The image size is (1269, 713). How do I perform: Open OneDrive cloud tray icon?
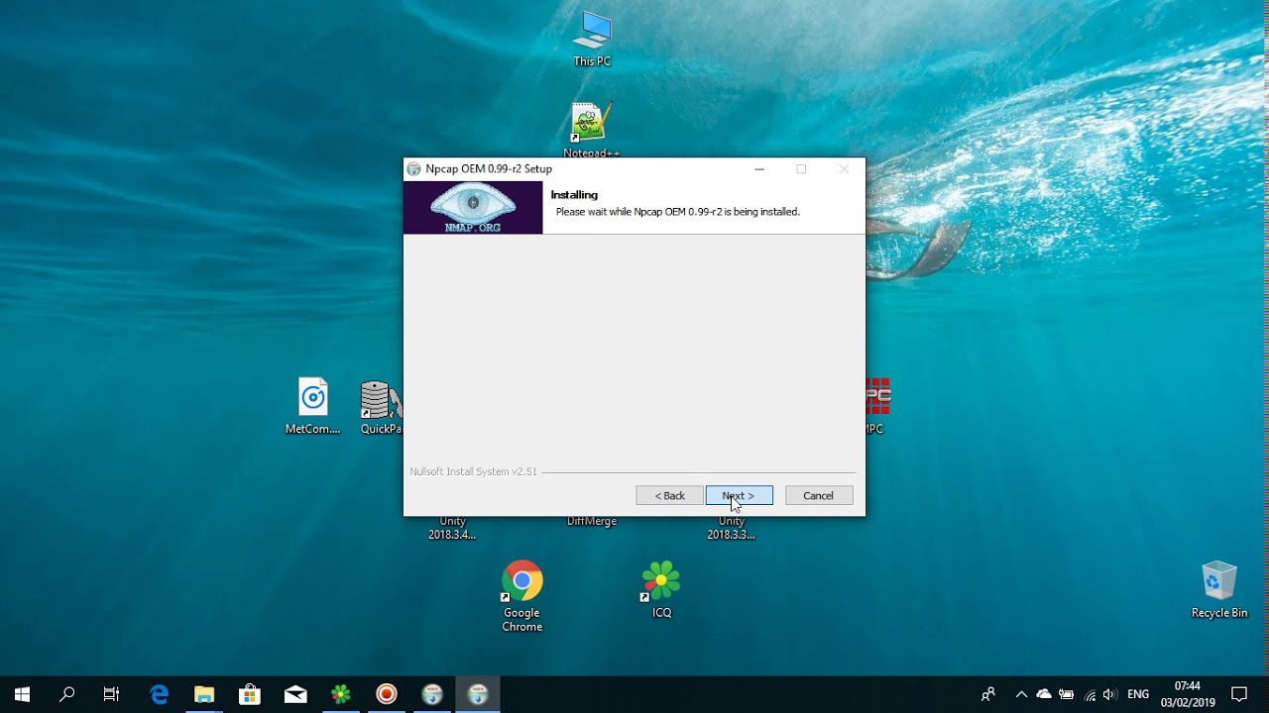1044,694
